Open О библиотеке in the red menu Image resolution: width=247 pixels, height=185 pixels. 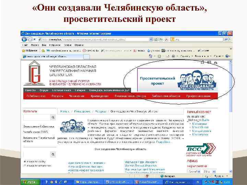(36, 96)
